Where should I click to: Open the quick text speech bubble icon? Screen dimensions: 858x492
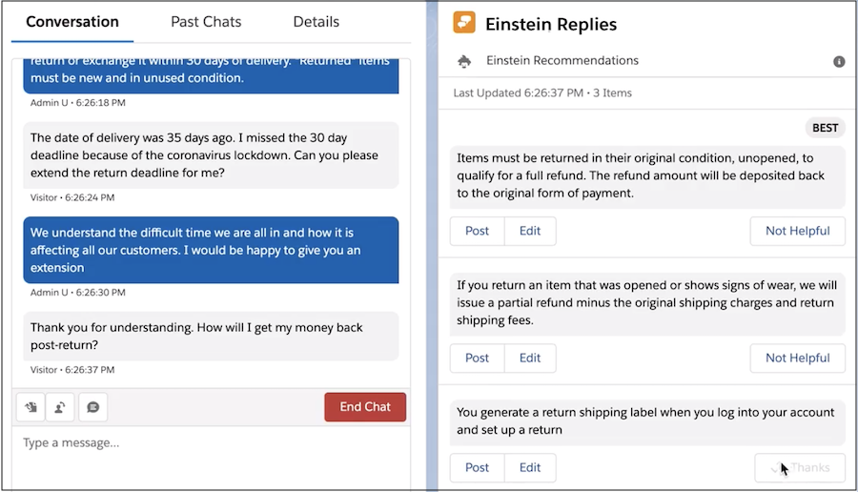click(x=93, y=407)
